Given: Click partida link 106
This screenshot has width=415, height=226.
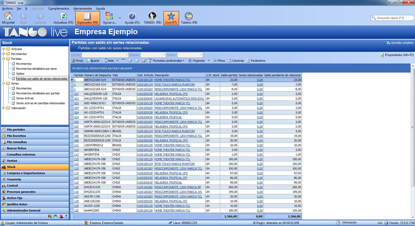Looking at the screenshot, I should 76,131.
